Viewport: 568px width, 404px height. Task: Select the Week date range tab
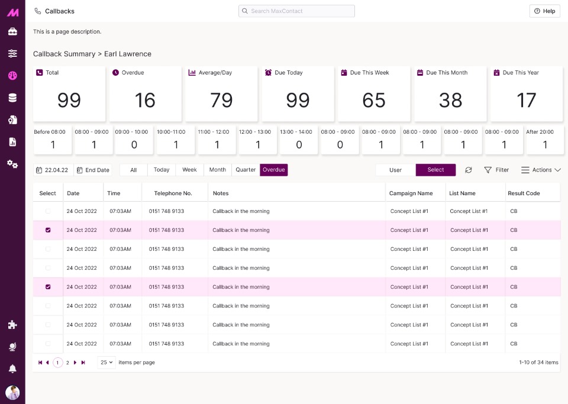click(x=189, y=170)
